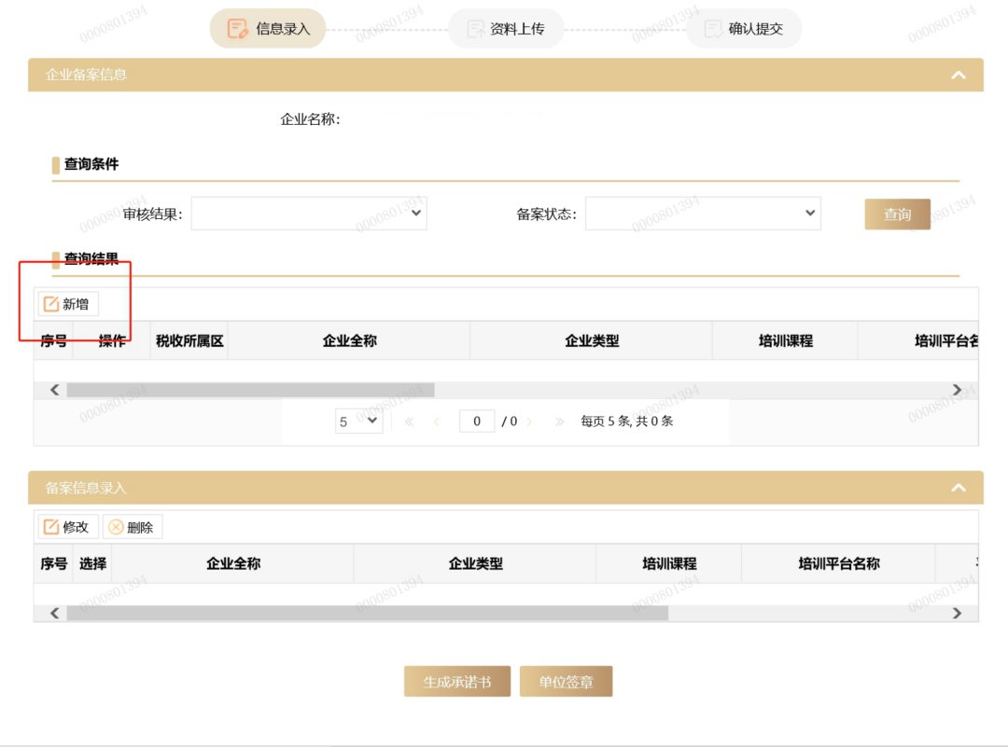
Task: Select the 信息录入 step tab
Action: 269,29
